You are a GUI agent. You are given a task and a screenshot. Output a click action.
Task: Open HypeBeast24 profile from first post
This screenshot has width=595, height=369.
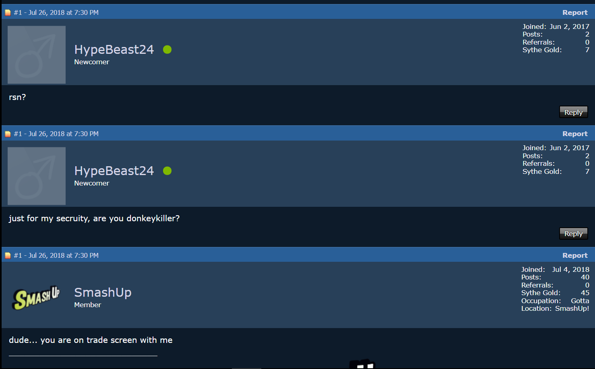114,49
